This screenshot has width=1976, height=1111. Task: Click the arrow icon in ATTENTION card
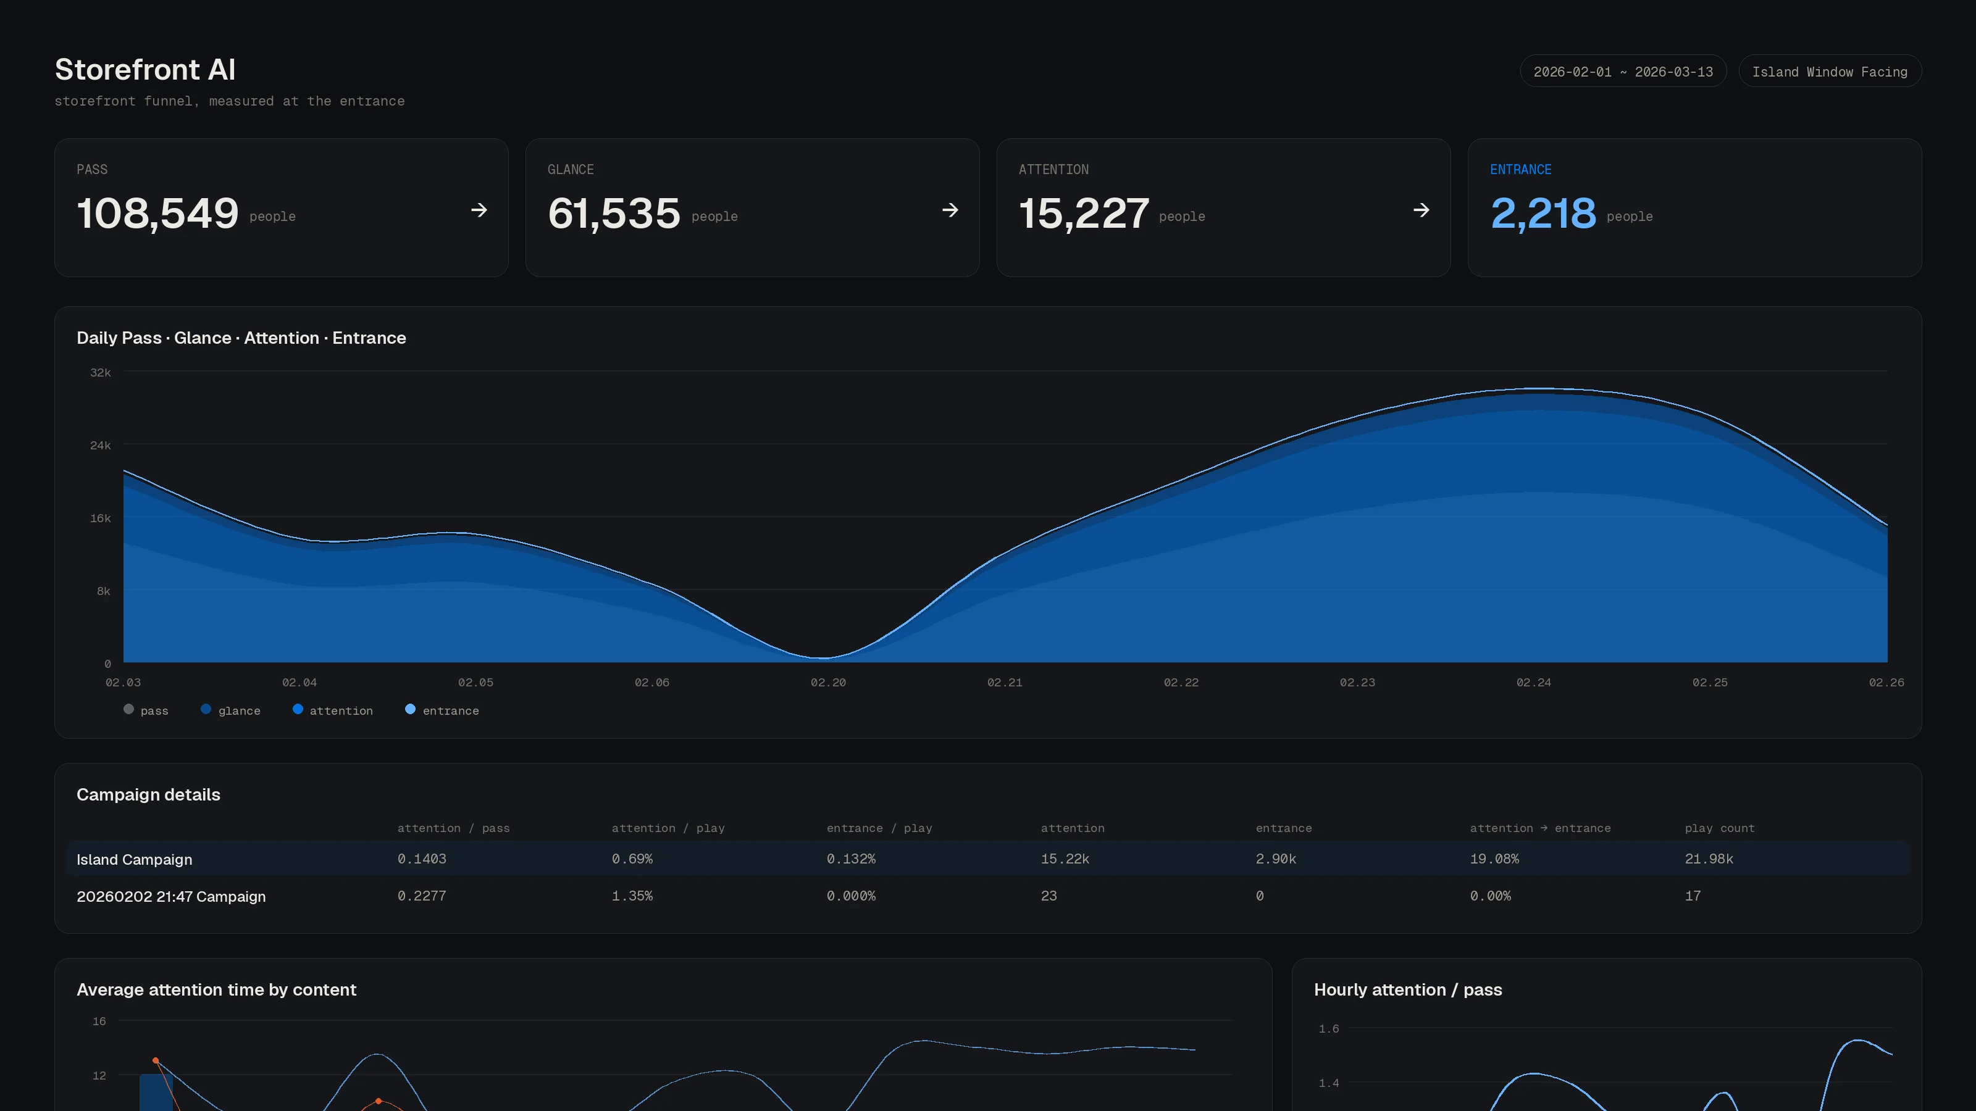[1421, 210]
